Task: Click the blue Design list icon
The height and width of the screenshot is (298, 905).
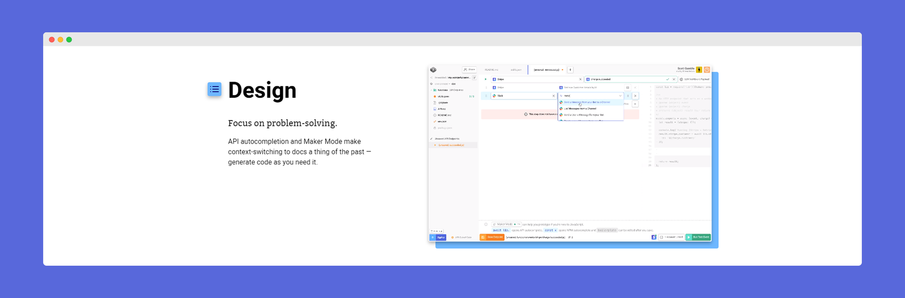Action: click(x=214, y=89)
